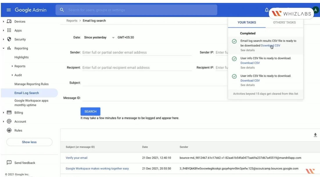Click the scoutcamp.bounces.google.com sender address

239,168
